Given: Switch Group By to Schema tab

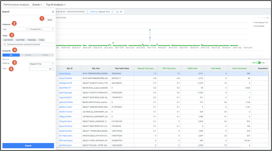Looking at the screenshot, I should point(28,55).
